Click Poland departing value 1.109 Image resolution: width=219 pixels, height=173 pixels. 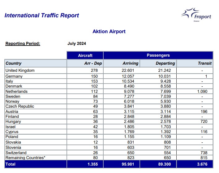tap(165, 137)
